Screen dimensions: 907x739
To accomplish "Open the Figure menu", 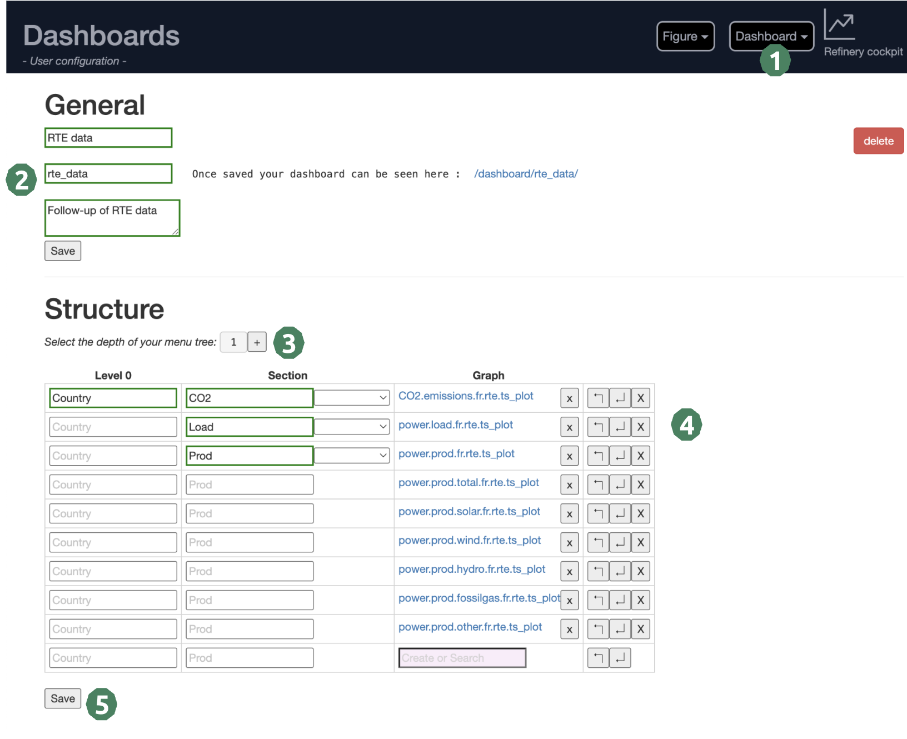I will click(685, 36).
